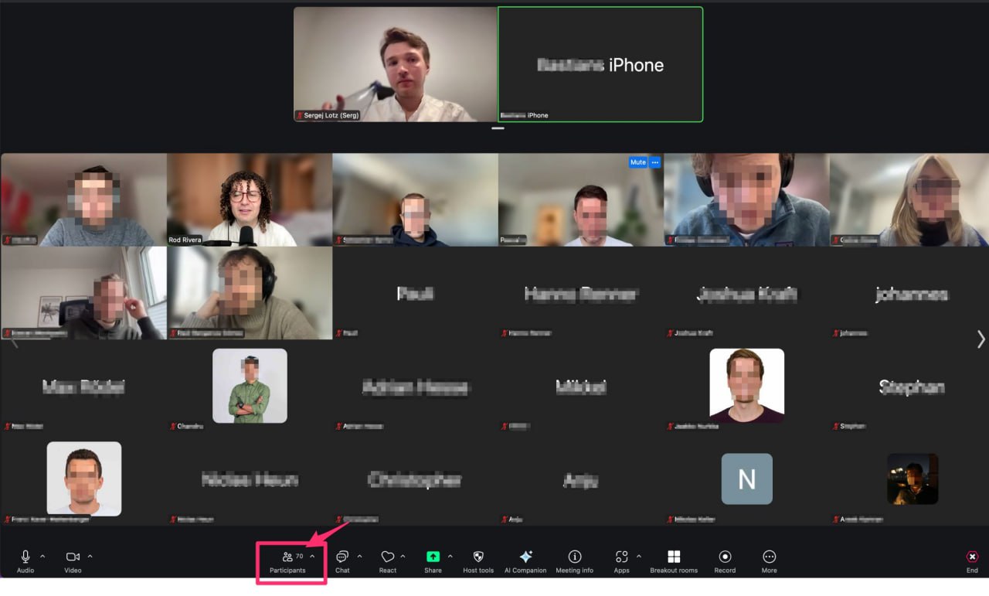989x596 pixels.
Task: Open the Chat panel
Action: click(x=342, y=562)
